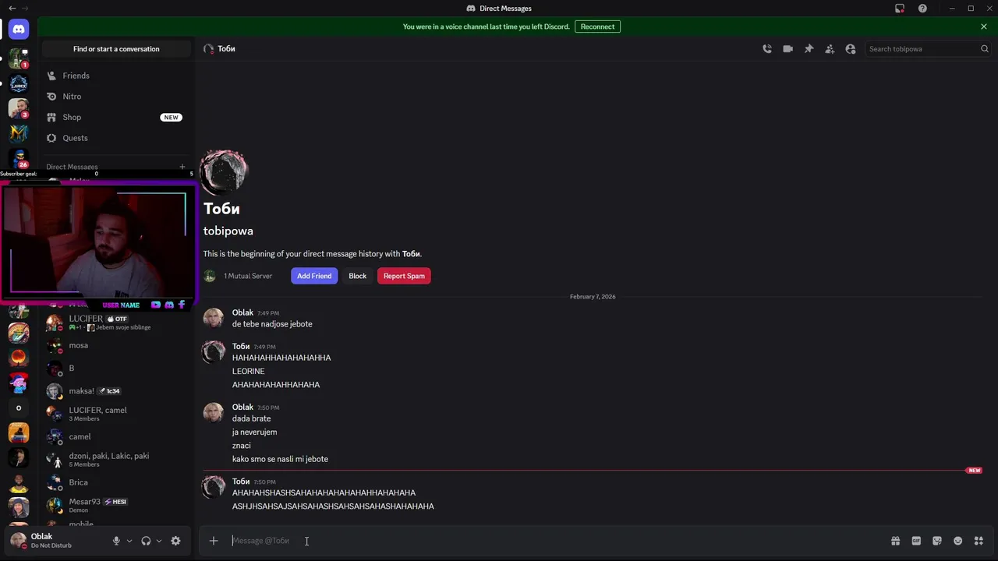Image resolution: width=998 pixels, height=561 pixels.
Task: Open User Settings gear
Action: pyautogui.click(x=175, y=541)
